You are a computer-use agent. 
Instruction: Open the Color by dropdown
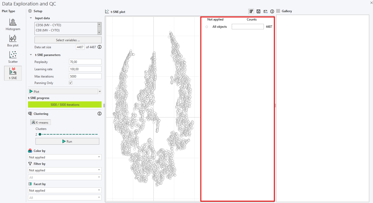pyautogui.click(x=65, y=157)
